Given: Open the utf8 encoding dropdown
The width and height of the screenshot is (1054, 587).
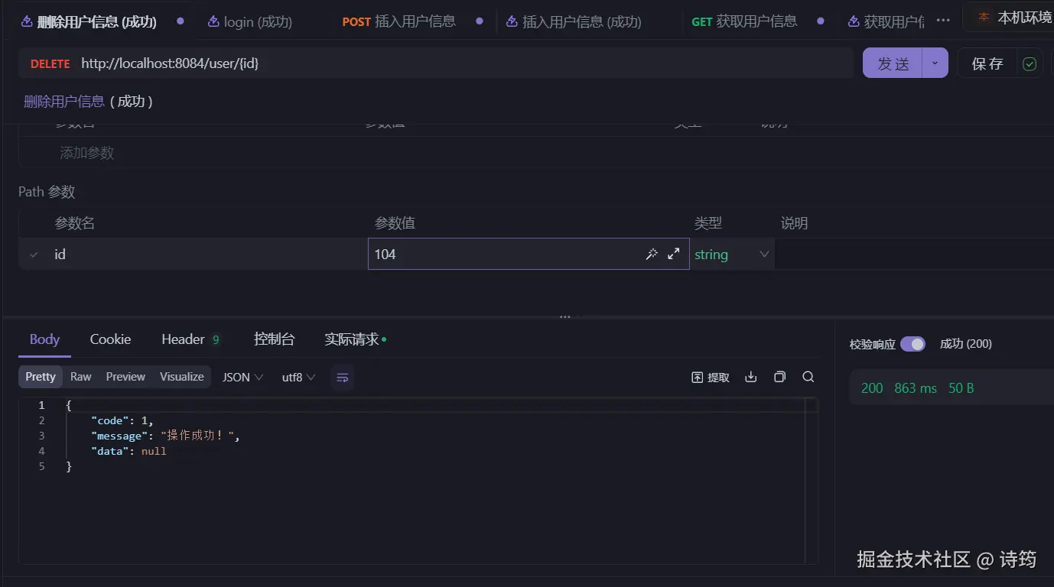Looking at the screenshot, I should 298,378.
